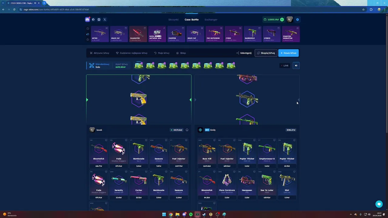Open the CYREX live drop card
The width and height of the screenshot is (388, 218).
(x=233, y=34)
